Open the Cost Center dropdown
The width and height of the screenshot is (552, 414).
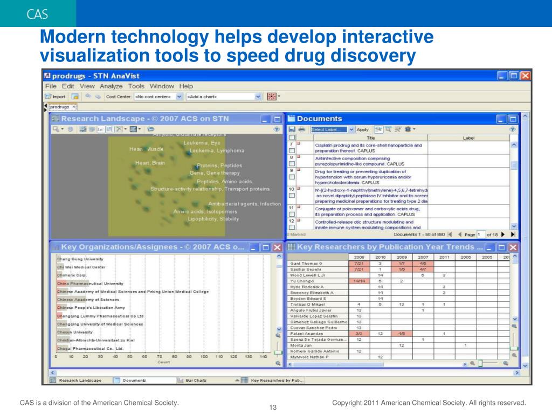point(179,96)
